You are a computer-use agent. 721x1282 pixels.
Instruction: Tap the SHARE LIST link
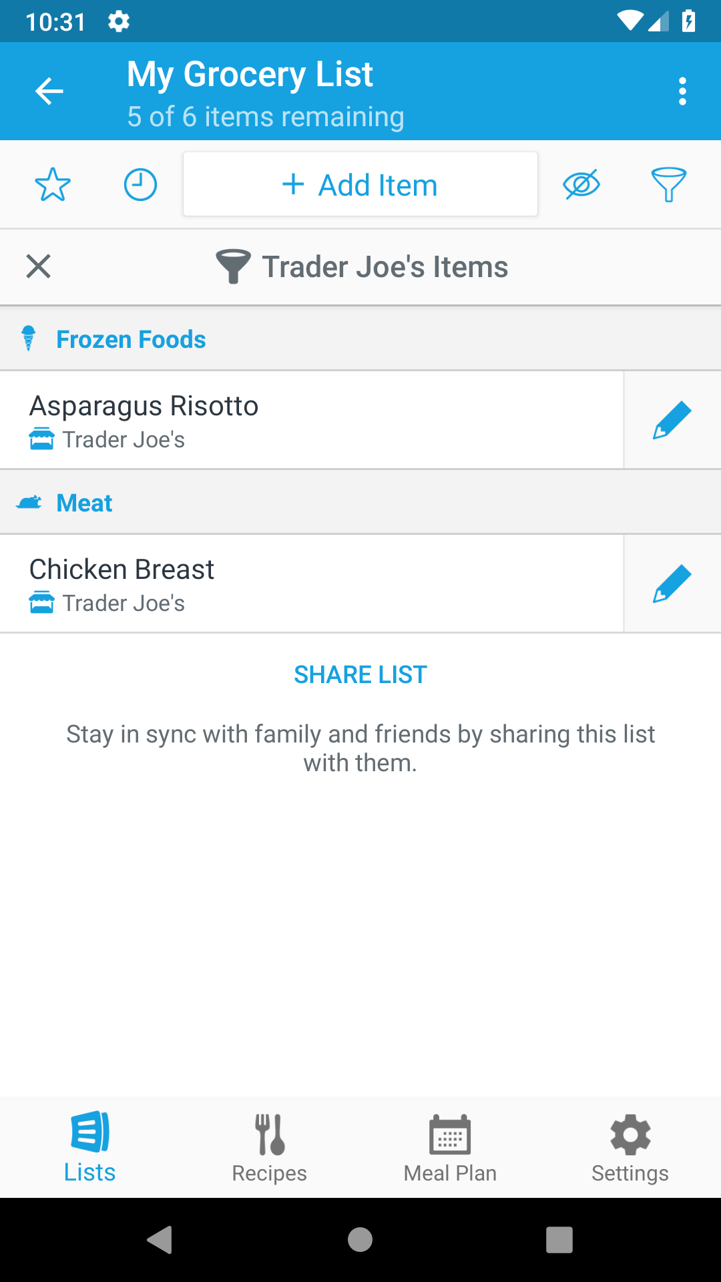tap(360, 675)
